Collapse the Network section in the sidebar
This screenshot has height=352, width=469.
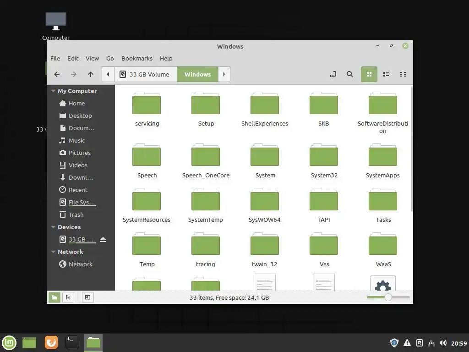click(x=53, y=252)
